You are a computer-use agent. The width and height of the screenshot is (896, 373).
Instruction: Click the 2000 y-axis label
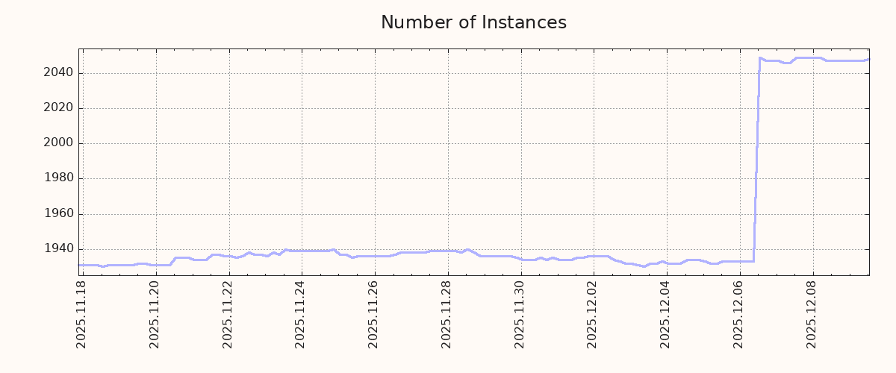coord(57,143)
